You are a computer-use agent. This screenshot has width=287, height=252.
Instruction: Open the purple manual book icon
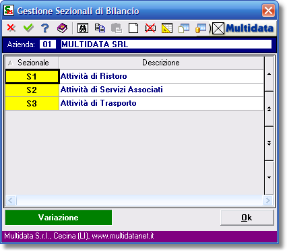click(62, 28)
